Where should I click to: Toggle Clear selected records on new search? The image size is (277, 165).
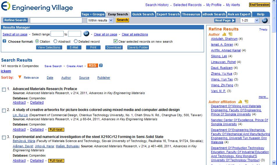tap(115, 41)
